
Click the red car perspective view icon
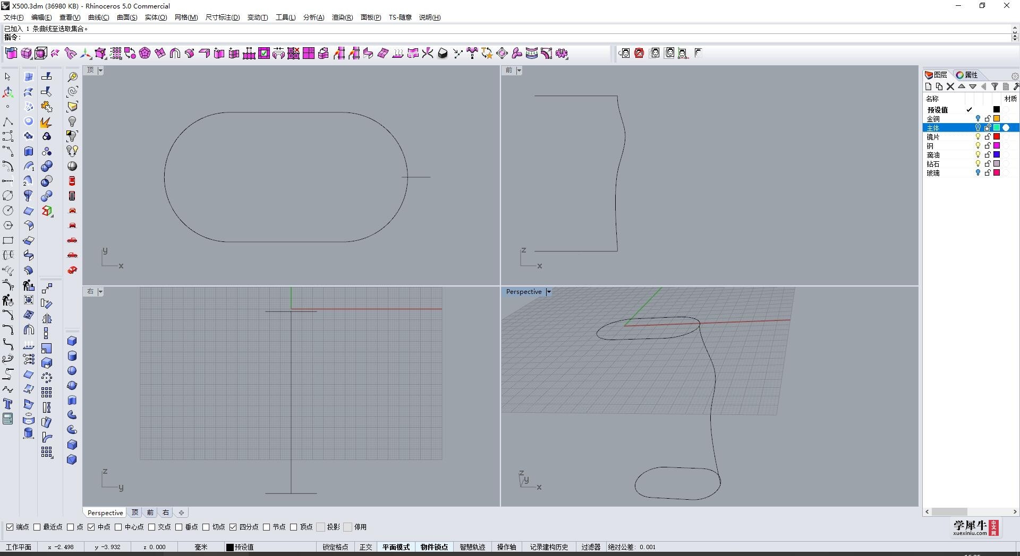(x=72, y=270)
